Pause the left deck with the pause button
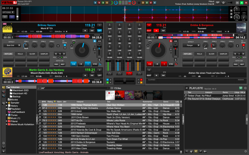 (80, 64)
